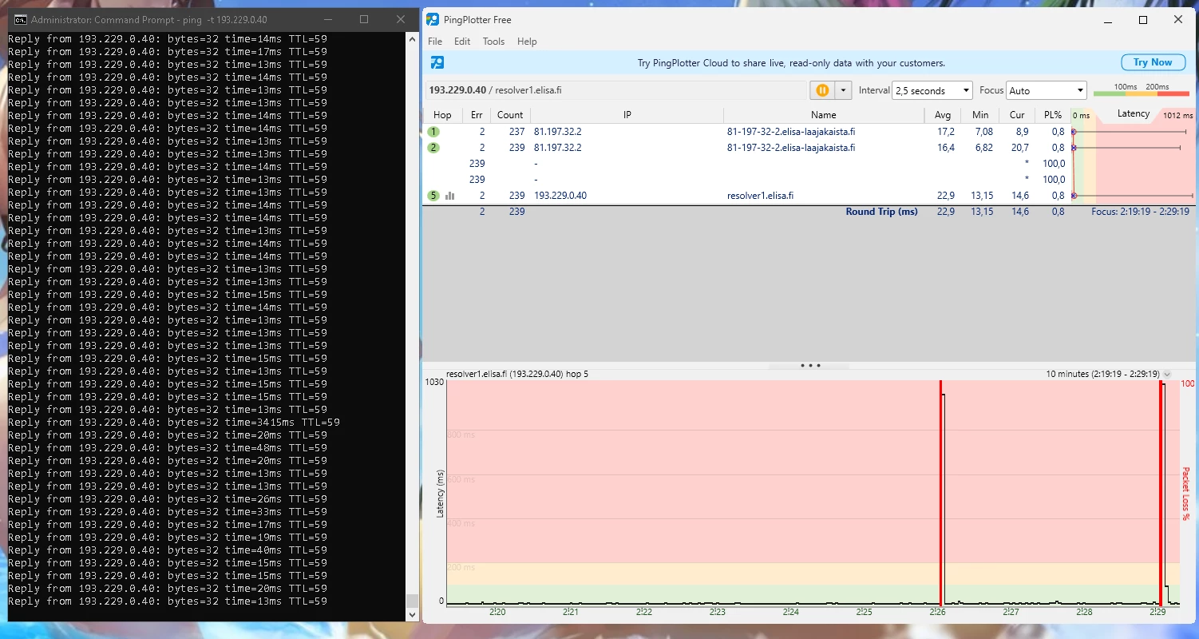Click the PingPlotter Cloud icon in the blue banner

tap(437, 62)
